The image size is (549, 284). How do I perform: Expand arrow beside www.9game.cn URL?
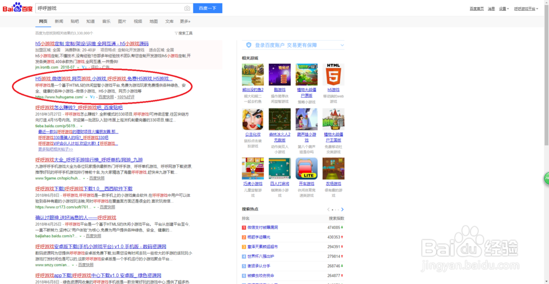point(84,178)
